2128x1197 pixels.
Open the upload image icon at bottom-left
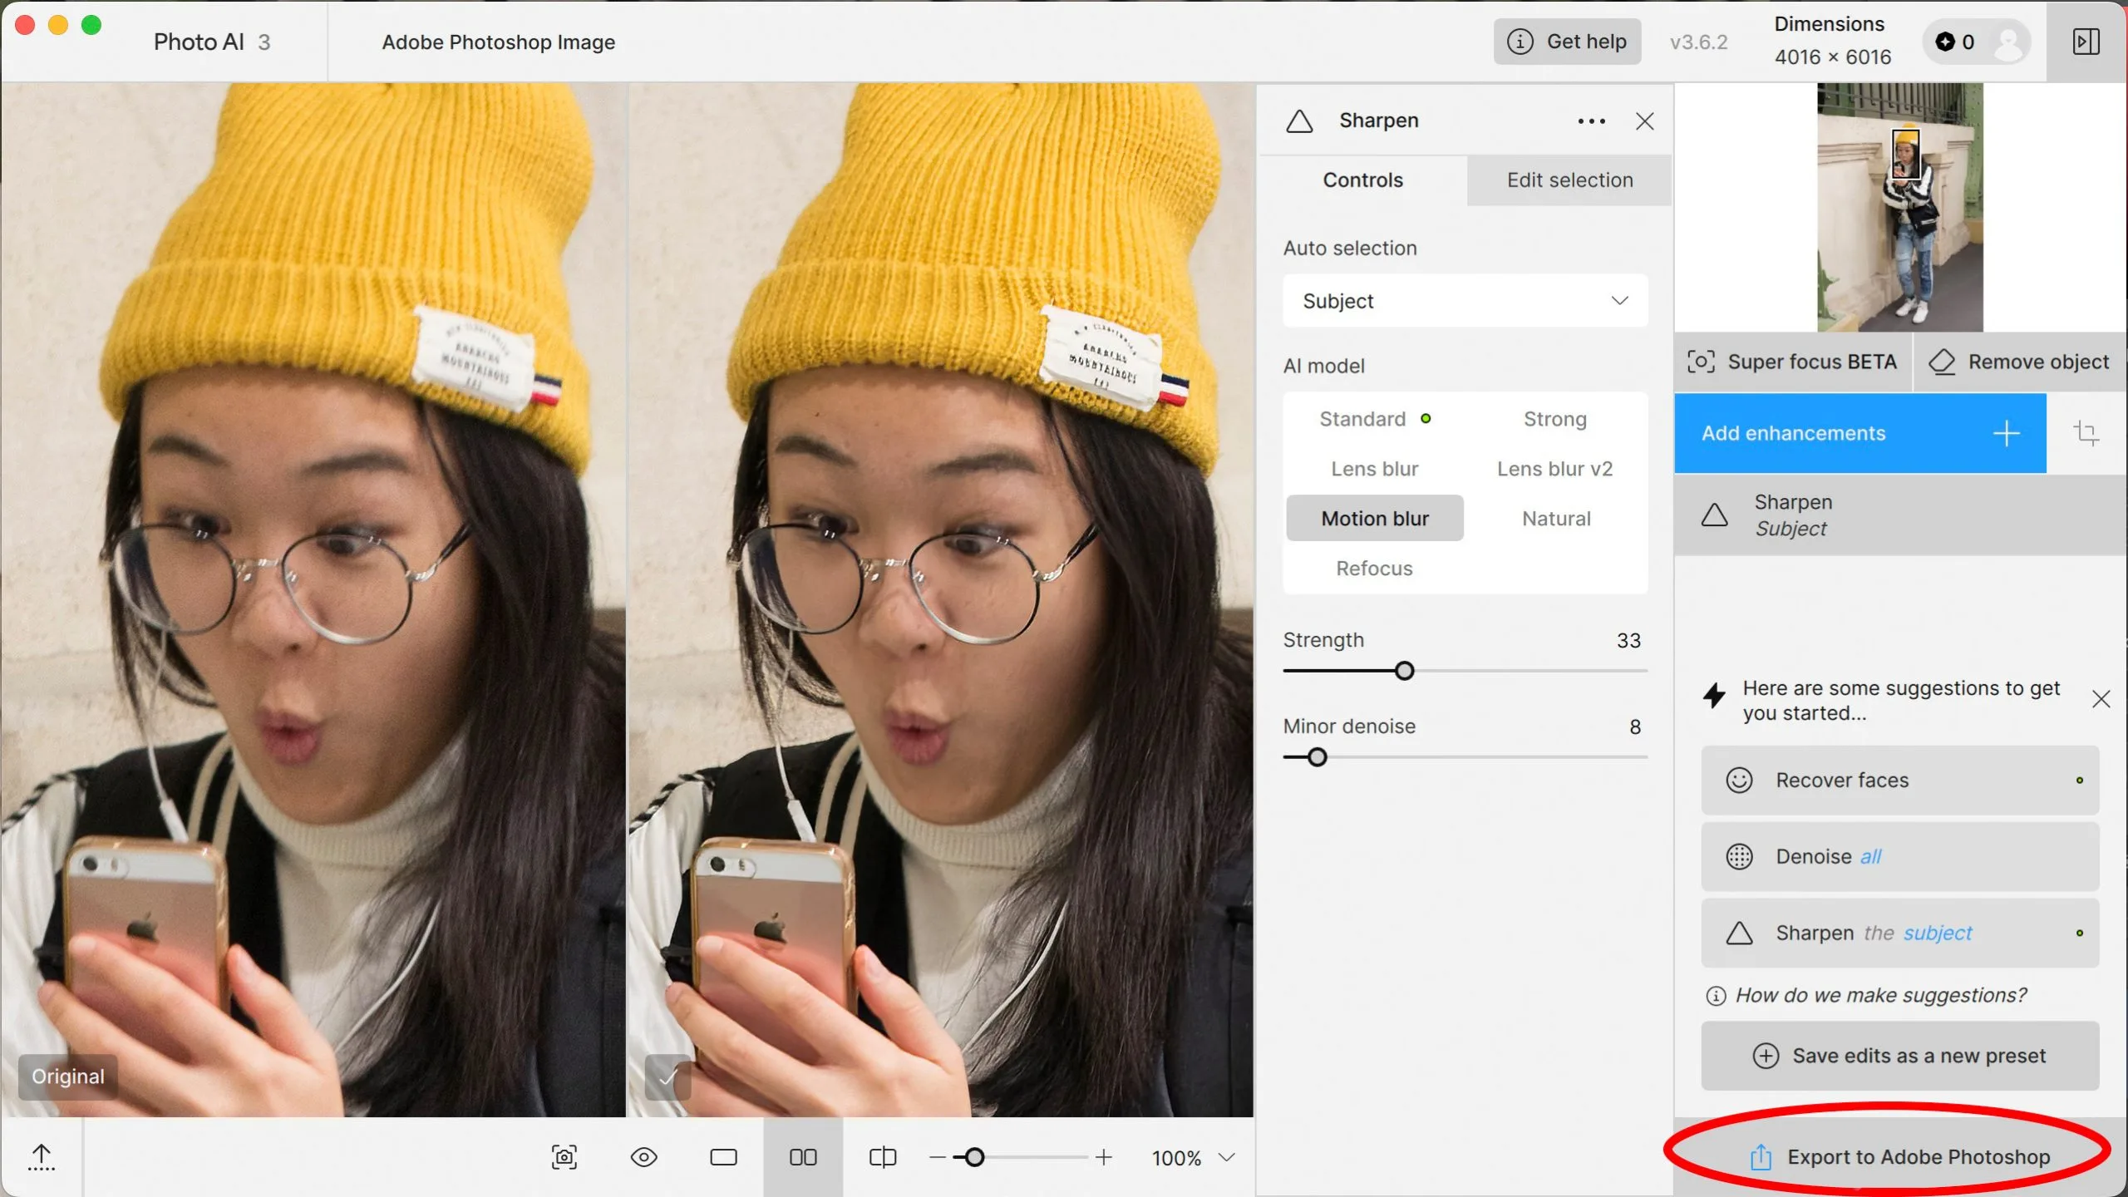tap(42, 1156)
